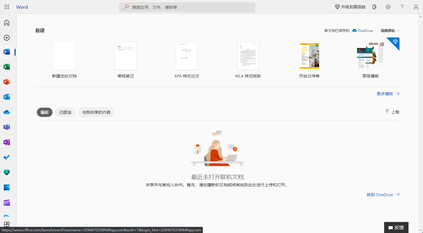The width and height of the screenshot is (423, 233).
Task: Select the OneNote icon in the sidebar
Action: tap(6, 142)
